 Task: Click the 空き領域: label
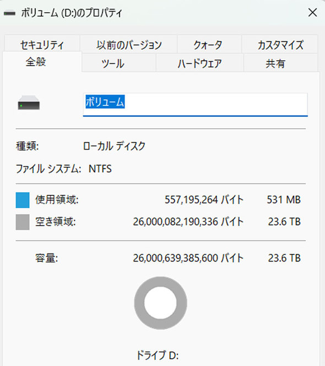click(56, 222)
